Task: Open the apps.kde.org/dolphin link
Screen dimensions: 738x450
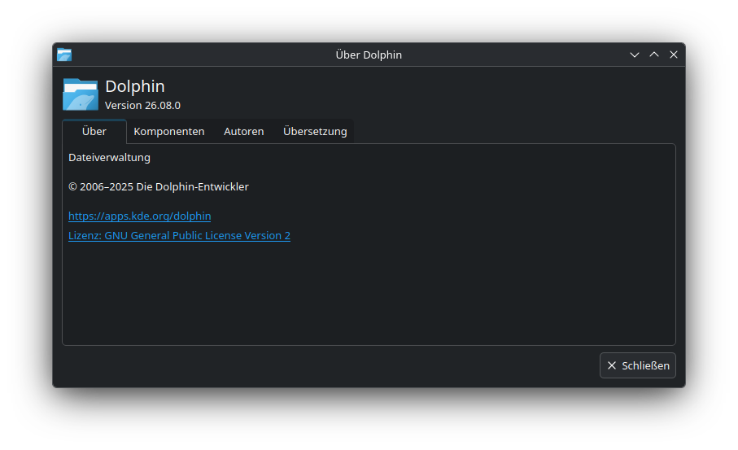Action: click(139, 216)
